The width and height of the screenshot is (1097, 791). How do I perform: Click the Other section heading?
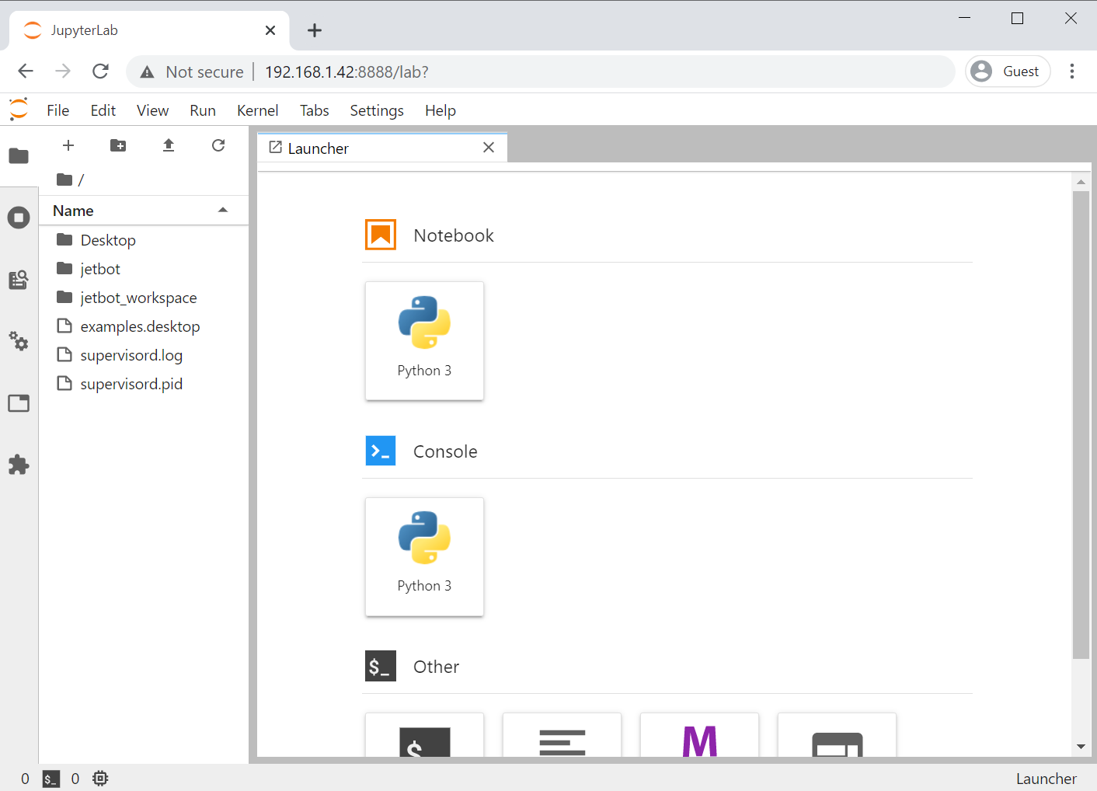436,667
